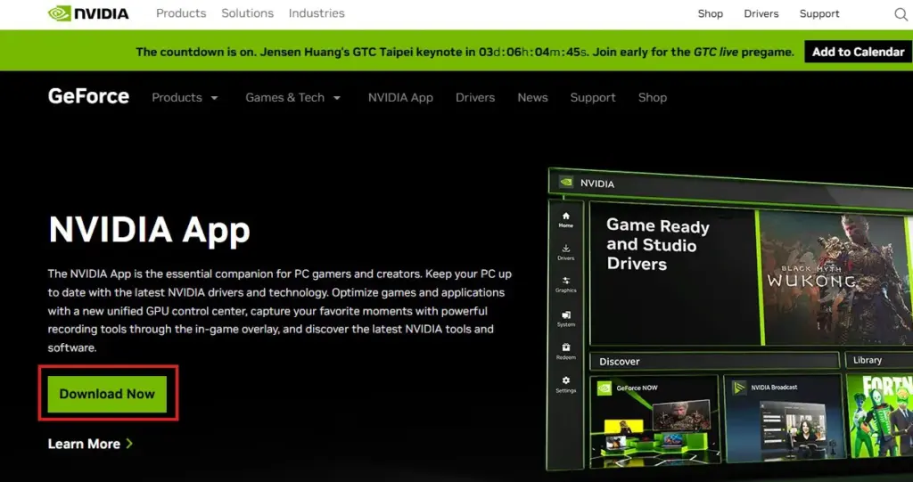Open Drivers in the GeForce nav

pos(475,98)
